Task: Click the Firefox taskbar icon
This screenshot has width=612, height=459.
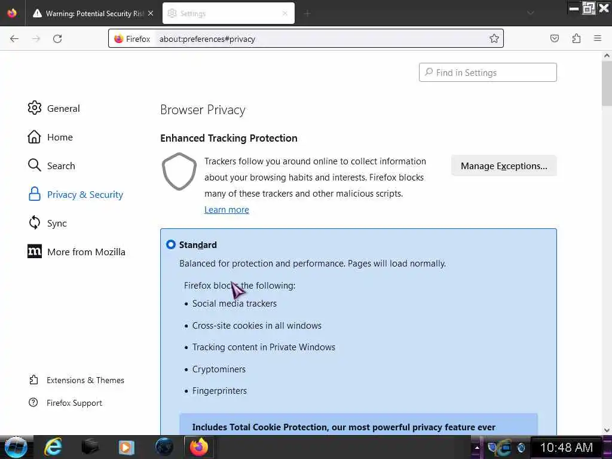Action: pos(199,447)
